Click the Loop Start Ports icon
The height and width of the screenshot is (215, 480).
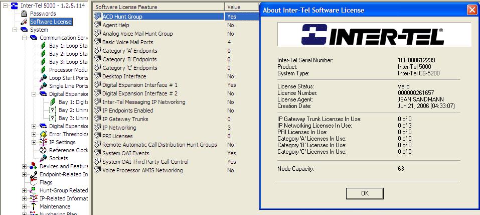(44, 78)
